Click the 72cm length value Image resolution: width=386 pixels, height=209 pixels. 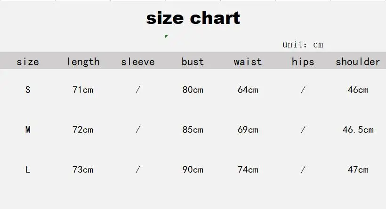pos(83,129)
